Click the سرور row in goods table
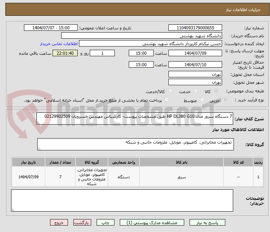 pyautogui.click(x=181, y=177)
